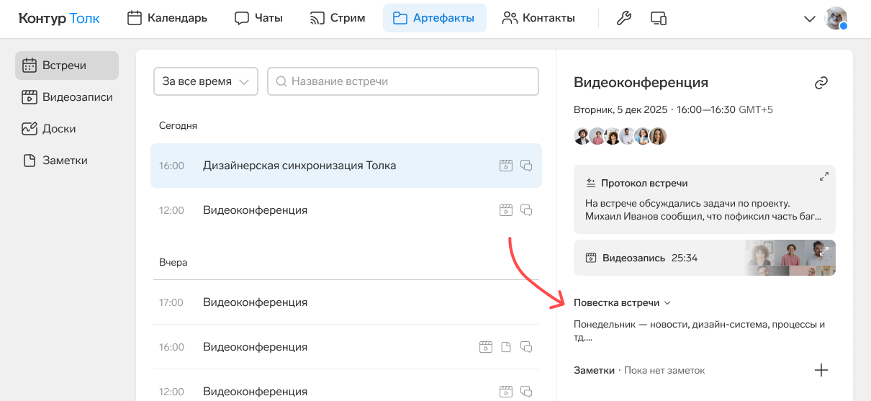Screen dimensions: 871x401
Task: Open the profile menu chevron
Action: point(809,19)
